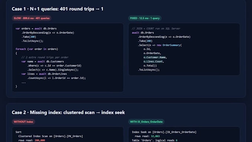Click the line ".Select(c => c.Name).SingleAsync();"

point(53,70)
